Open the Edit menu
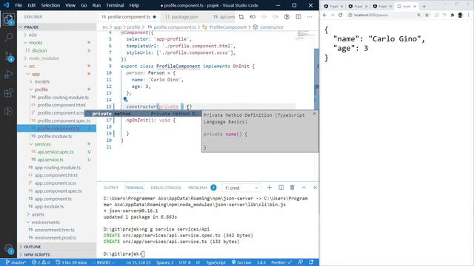This screenshot has width=474, height=266. point(31,5)
